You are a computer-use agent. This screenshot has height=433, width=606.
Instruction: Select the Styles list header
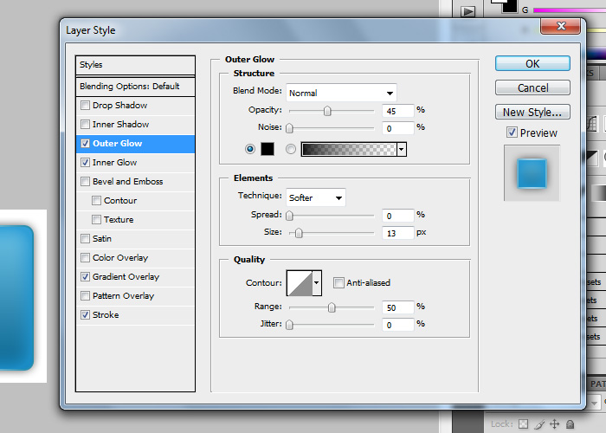(135, 65)
